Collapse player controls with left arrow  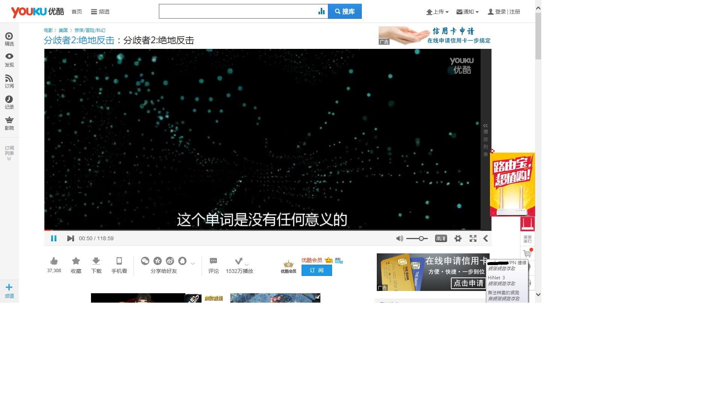485,238
